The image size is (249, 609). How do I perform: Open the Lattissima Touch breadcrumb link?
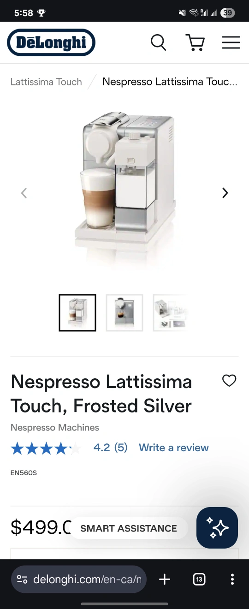46,82
